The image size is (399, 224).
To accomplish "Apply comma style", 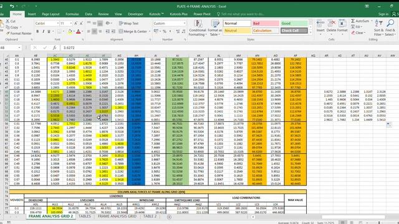I will coord(170,32).
